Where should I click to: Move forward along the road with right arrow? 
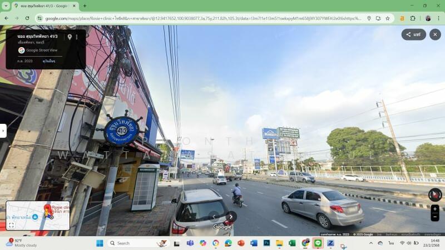pos(231,217)
